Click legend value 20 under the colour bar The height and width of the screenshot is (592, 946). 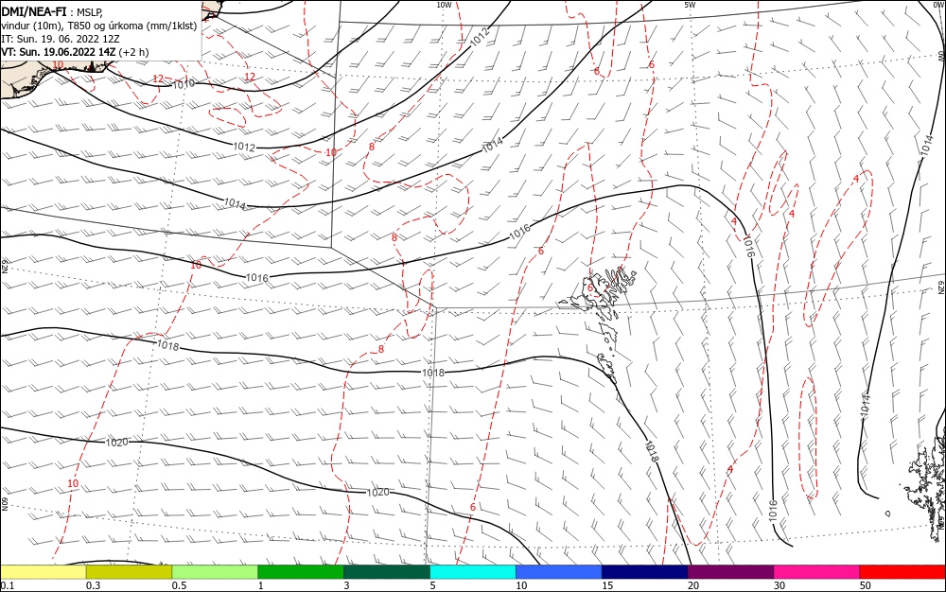(693, 585)
